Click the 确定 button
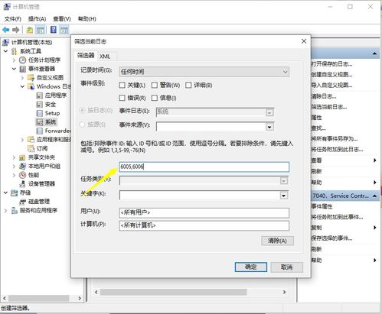This screenshot has width=382, height=314. pos(251,267)
